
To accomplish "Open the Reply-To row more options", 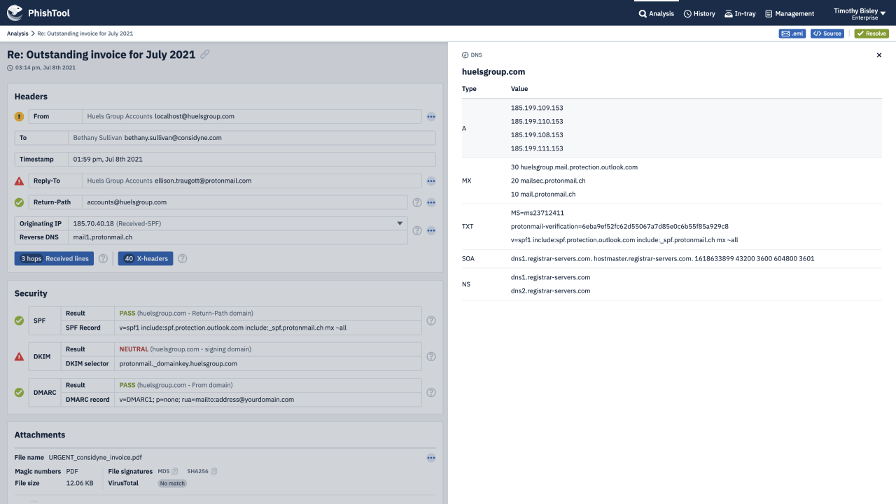I will pyautogui.click(x=431, y=181).
